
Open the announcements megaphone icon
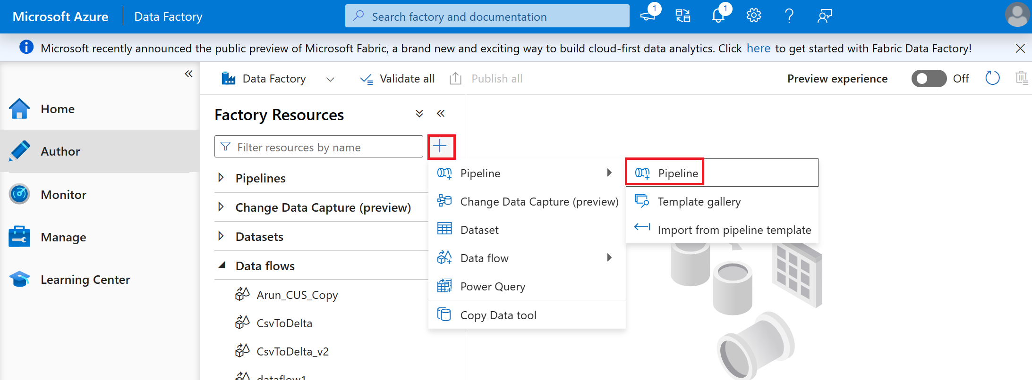click(x=648, y=16)
